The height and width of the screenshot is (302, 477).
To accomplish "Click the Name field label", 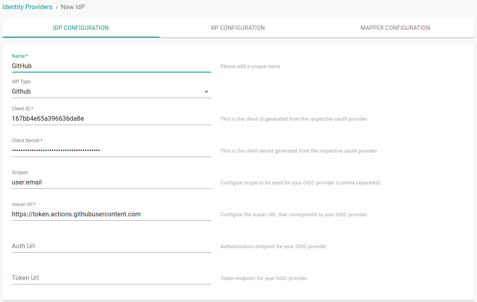I will (20, 56).
